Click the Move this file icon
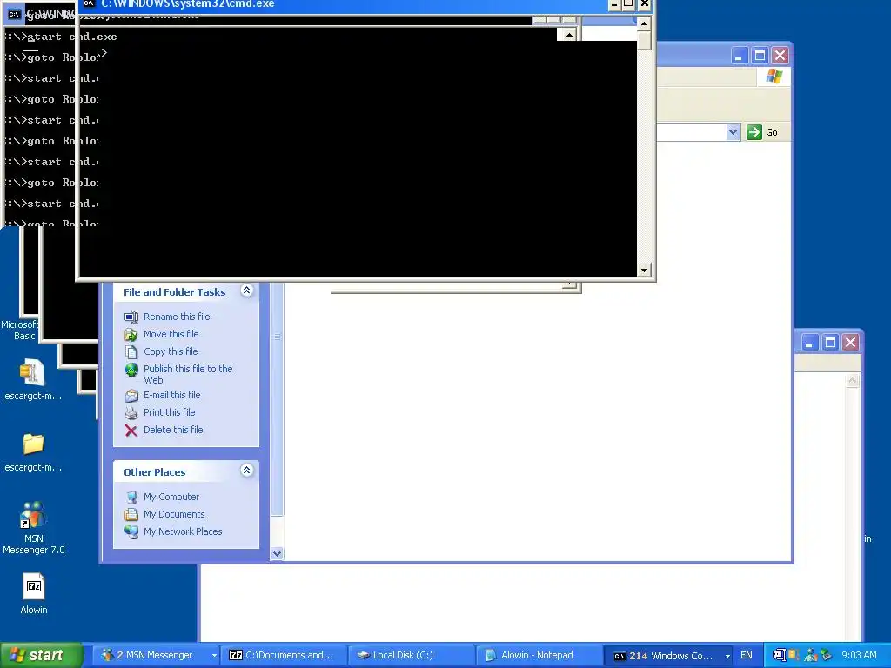The image size is (891, 668). [131, 335]
